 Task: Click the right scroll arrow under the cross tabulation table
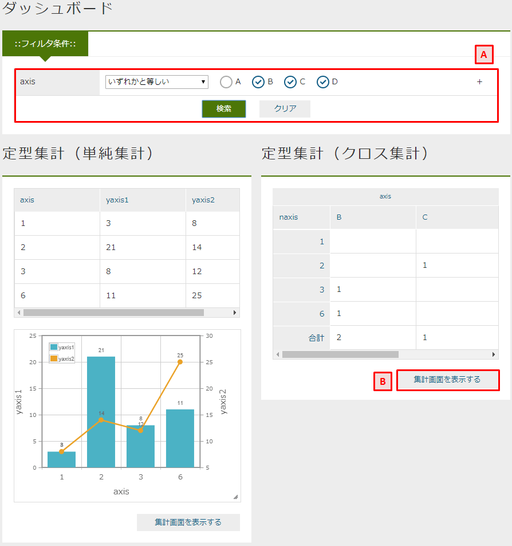(x=494, y=354)
